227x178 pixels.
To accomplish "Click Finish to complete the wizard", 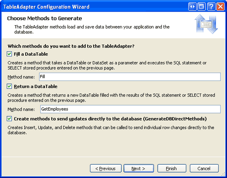I will [172, 169].
